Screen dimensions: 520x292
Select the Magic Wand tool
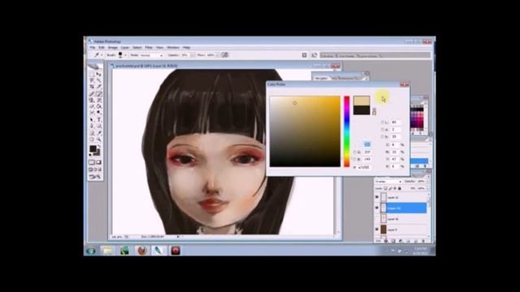[98, 81]
